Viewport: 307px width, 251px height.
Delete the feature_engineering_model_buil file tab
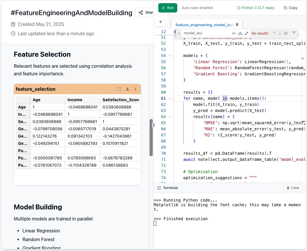pos(237,24)
